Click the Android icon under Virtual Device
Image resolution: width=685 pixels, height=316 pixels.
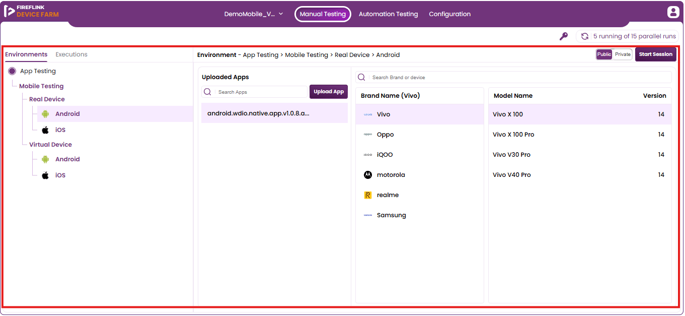[45, 159]
